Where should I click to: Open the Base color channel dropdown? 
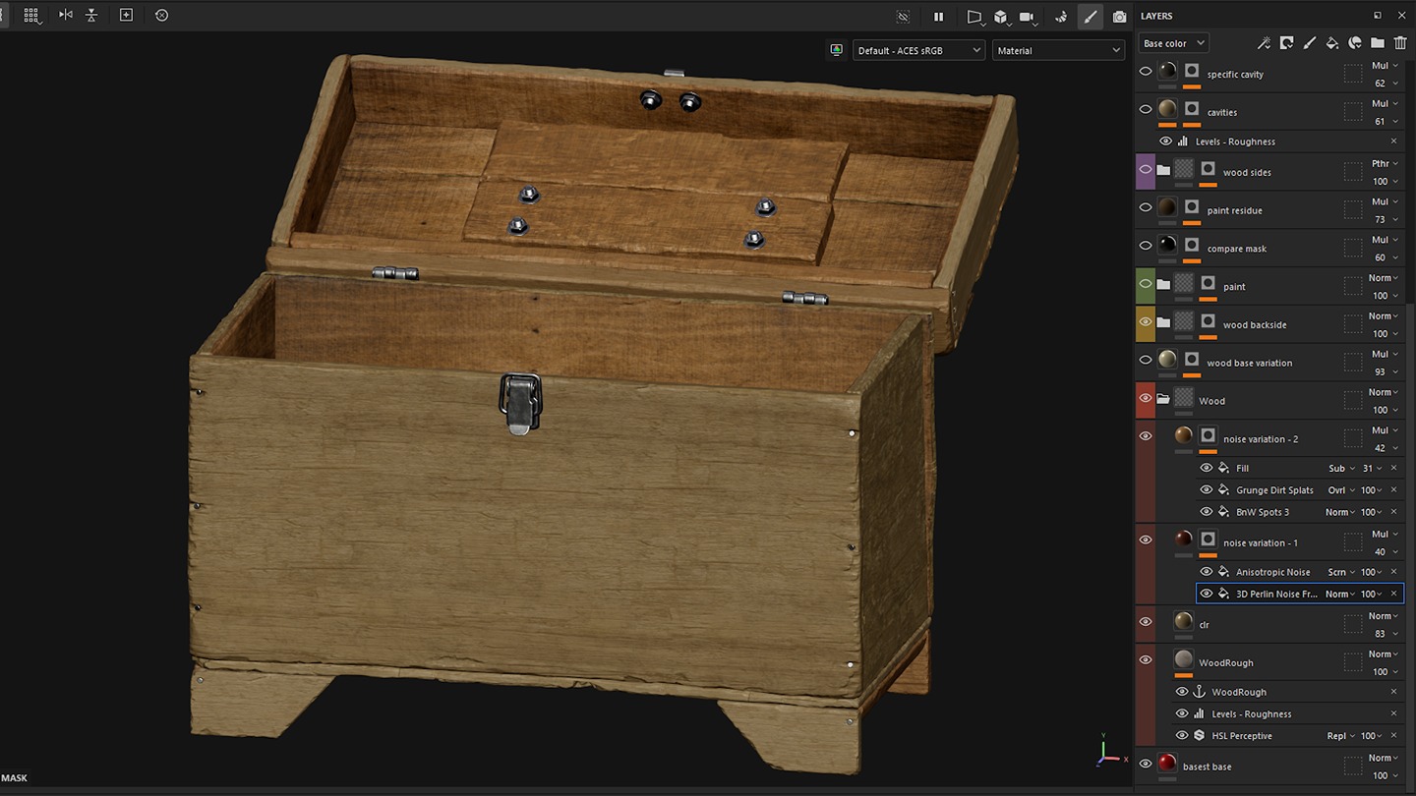[x=1173, y=42]
